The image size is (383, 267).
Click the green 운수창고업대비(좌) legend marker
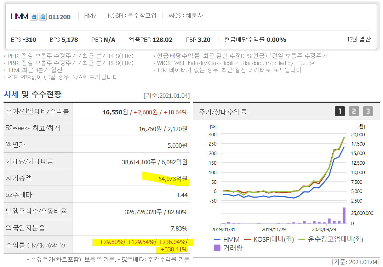tap(302, 240)
